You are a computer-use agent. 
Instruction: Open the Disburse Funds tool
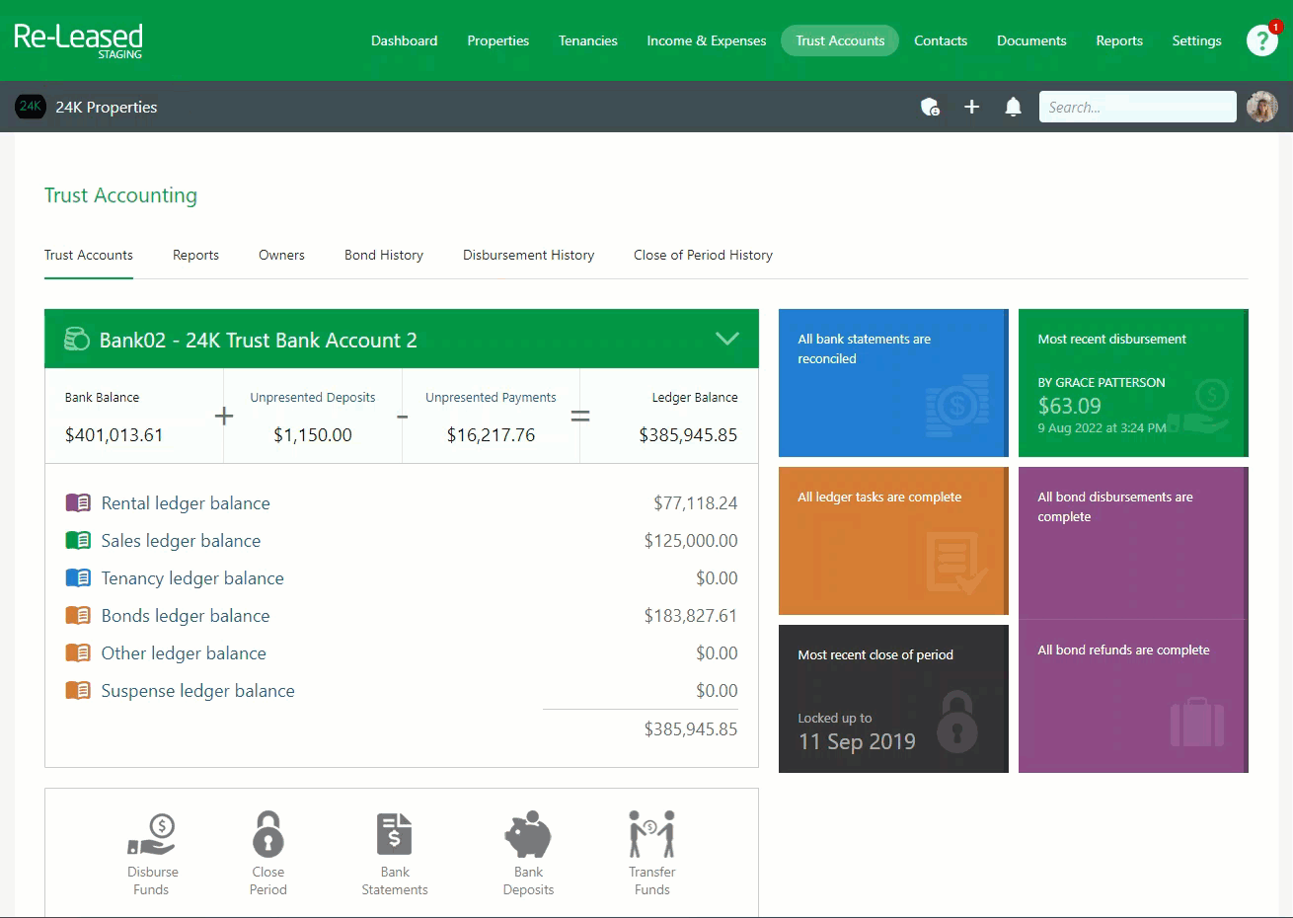(151, 853)
